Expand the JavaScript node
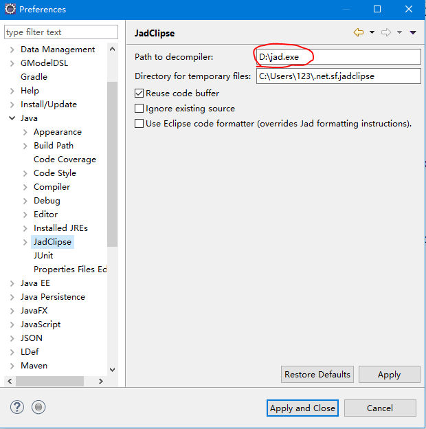This screenshot has width=426, height=429. [12, 324]
